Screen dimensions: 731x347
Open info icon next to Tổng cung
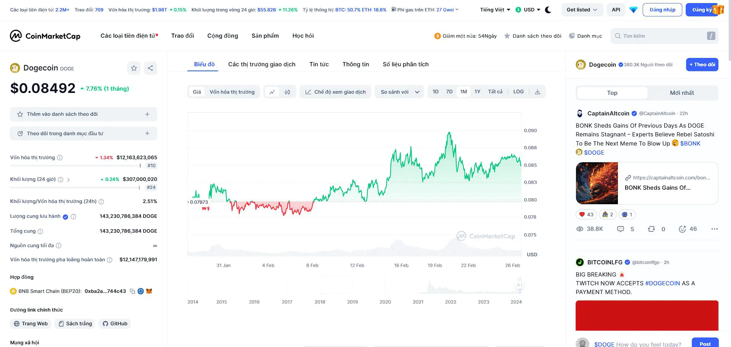[x=40, y=231]
